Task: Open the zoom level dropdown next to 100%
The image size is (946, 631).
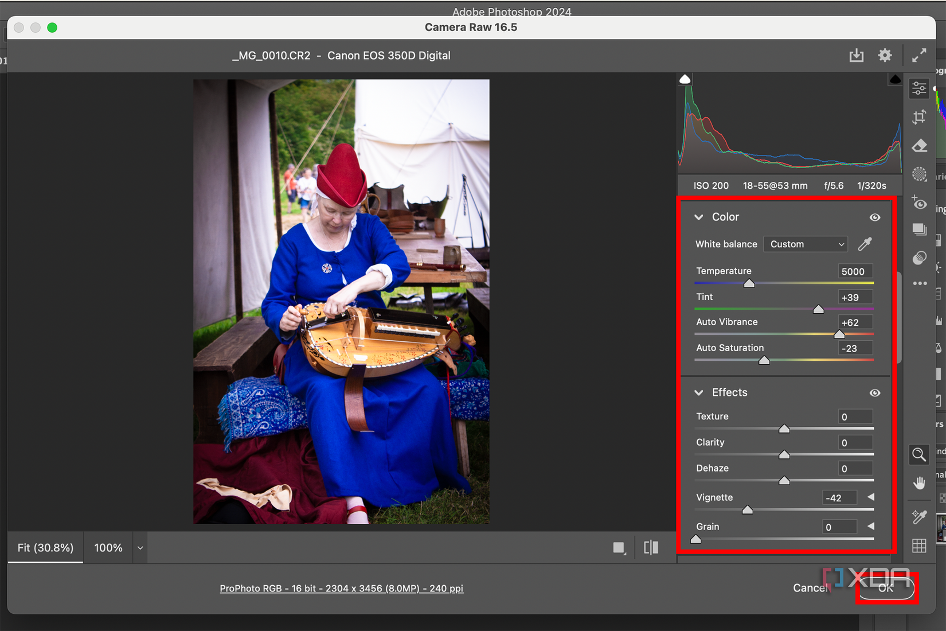Action: [x=139, y=547]
